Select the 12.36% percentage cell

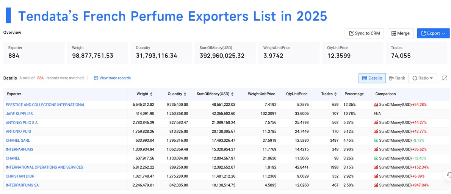coord(349,105)
